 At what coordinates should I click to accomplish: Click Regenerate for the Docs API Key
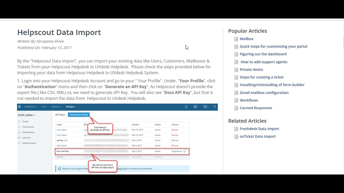pos(177,151)
